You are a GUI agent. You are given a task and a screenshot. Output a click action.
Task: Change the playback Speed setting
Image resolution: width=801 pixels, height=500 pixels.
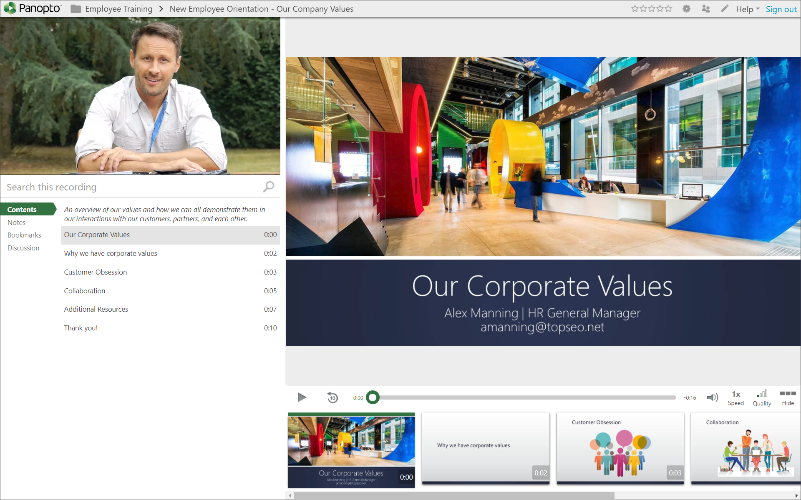736,397
